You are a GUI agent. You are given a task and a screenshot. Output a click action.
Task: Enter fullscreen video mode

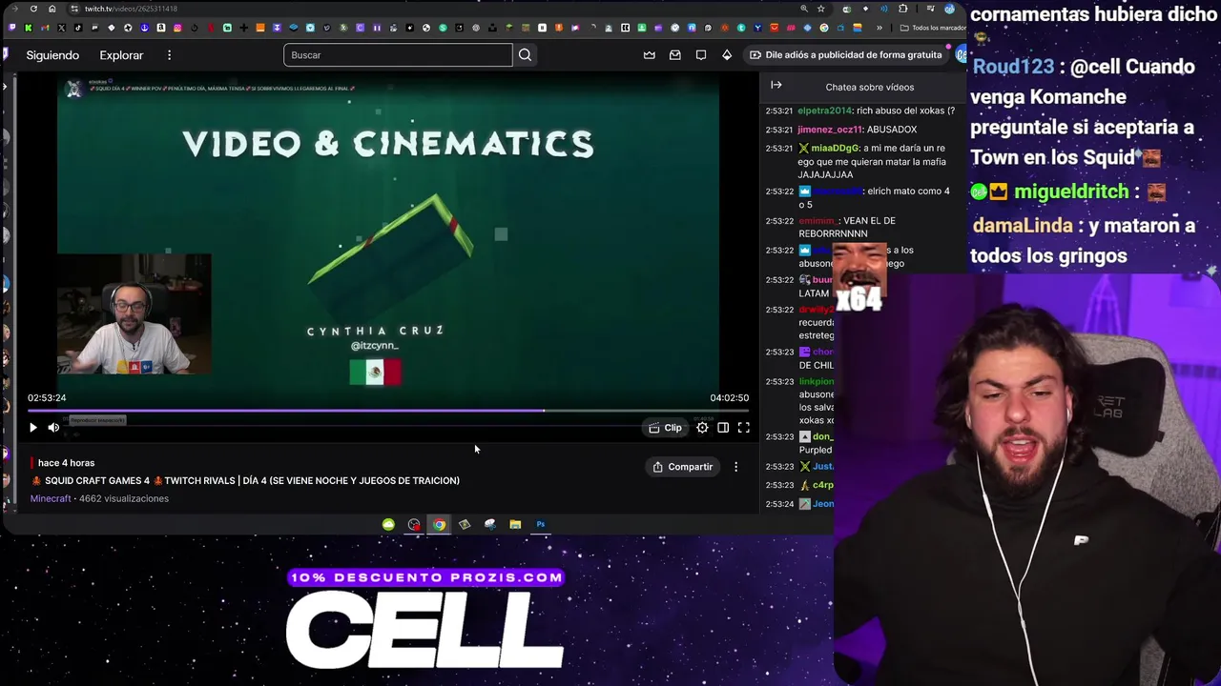pyautogui.click(x=744, y=428)
